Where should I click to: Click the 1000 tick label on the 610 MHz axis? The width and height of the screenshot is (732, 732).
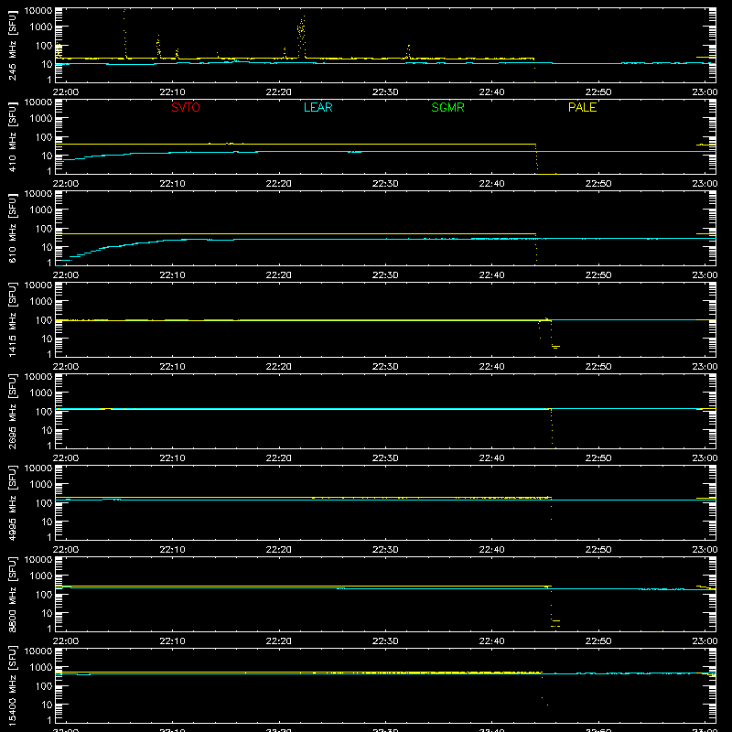pos(41,210)
